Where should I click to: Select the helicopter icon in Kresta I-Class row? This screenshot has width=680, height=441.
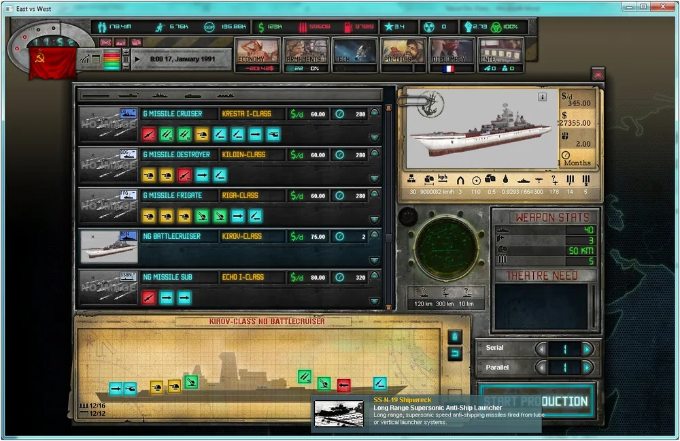click(273, 135)
